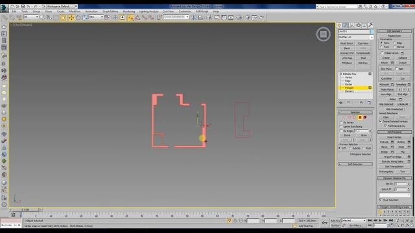Toggle the Split checkbox

click(396, 69)
